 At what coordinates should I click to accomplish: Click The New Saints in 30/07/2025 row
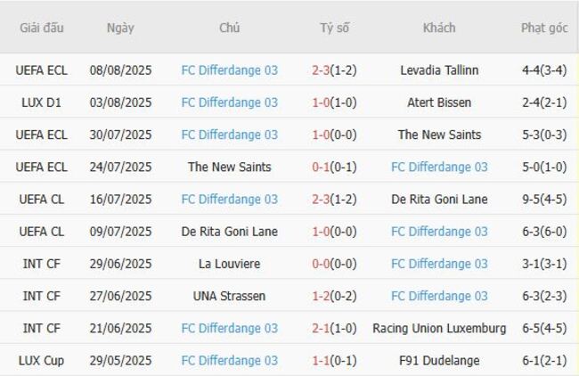coord(439,135)
